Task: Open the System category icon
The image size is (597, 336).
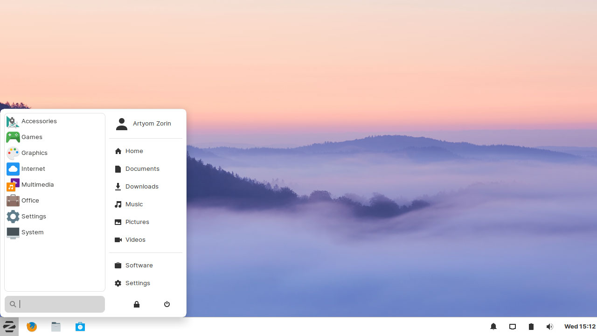Action: [x=13, y=232]
